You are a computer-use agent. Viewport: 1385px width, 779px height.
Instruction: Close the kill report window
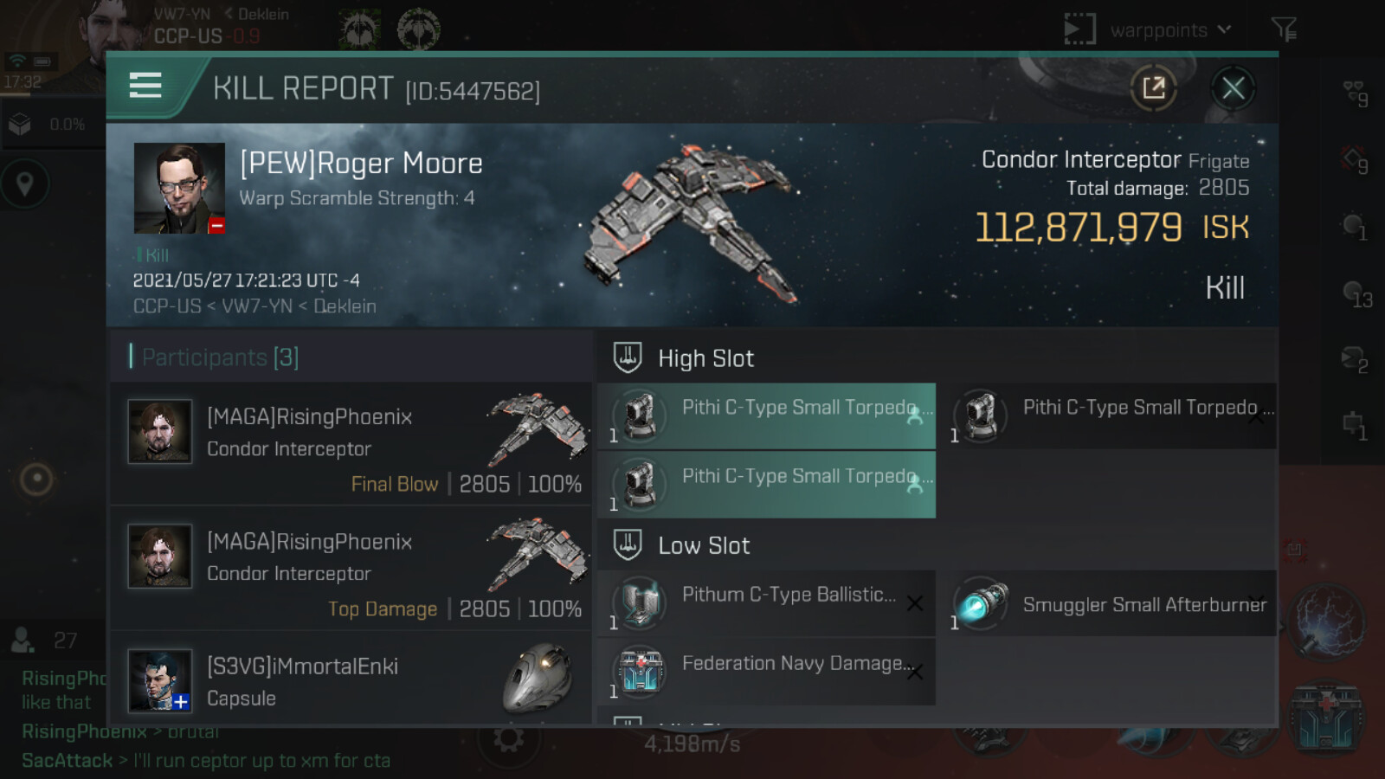click(x=1233, y=87)
